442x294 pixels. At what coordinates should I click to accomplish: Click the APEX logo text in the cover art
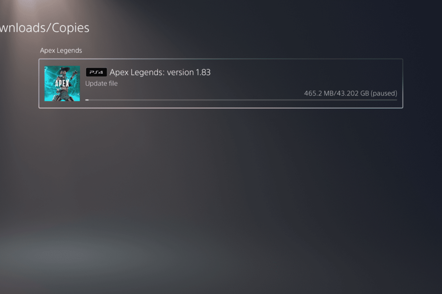pos(62,84)
